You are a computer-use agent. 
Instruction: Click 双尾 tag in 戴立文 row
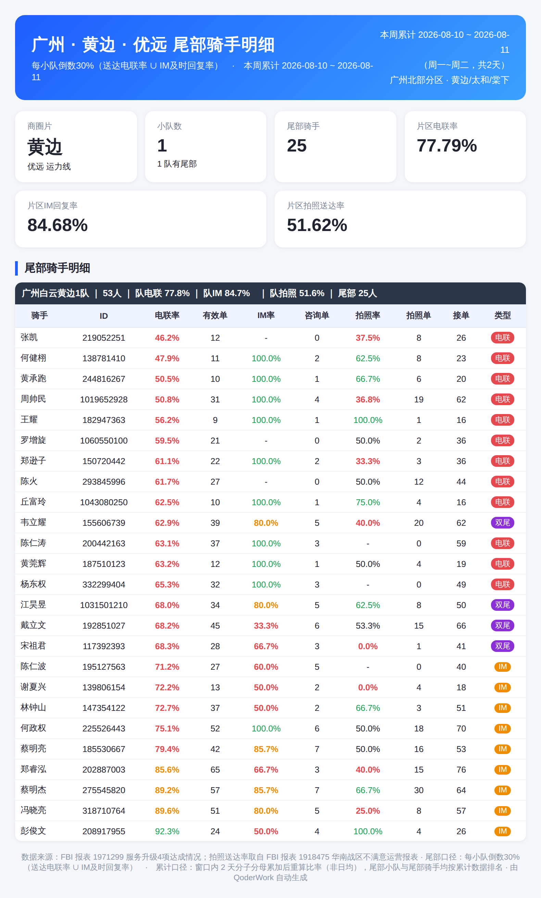tap(502, 626)
